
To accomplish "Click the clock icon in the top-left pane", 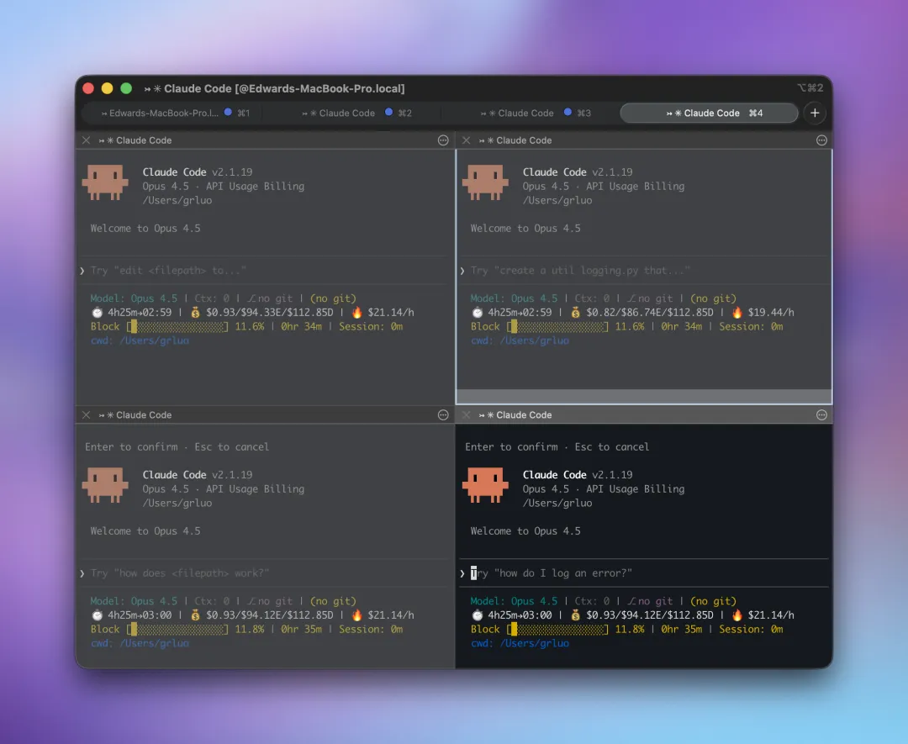I will click(x=97, y=313).
